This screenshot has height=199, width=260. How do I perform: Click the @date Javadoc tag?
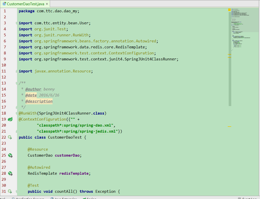pos(31,95)
